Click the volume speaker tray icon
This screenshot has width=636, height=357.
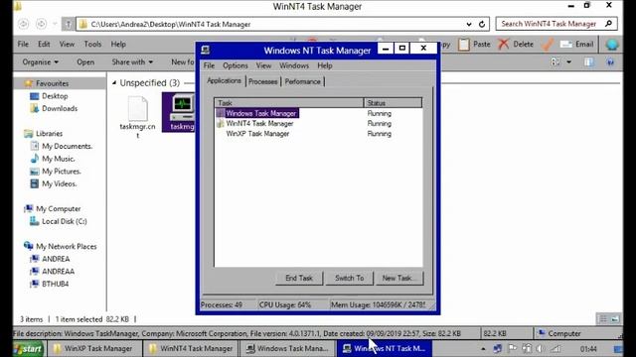click(540, 348)
